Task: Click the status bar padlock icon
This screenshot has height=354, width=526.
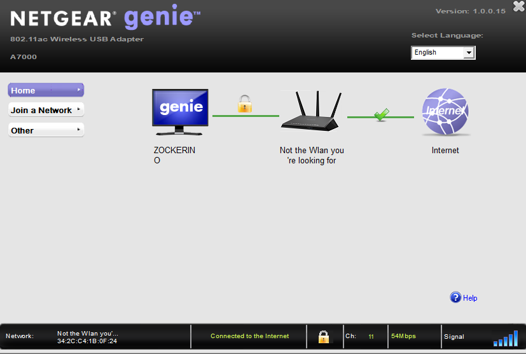Action: click(323, 337)
